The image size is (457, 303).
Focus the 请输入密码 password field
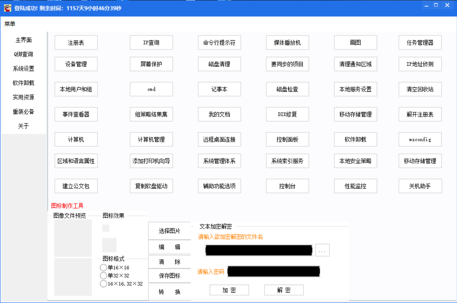[273, 271]
